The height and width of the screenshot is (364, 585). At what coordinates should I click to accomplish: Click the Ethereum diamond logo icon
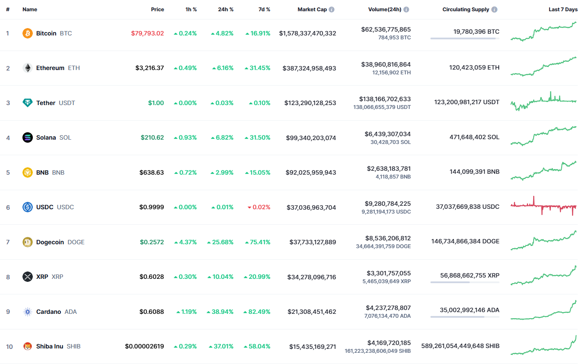pyautogui.click(x=28, y=68)
